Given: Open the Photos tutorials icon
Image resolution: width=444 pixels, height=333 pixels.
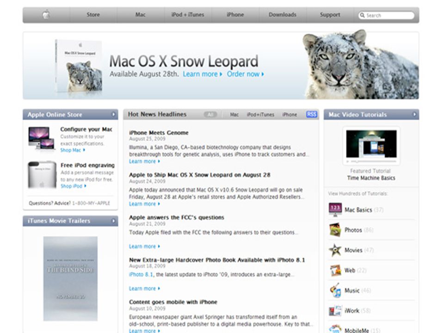Looking at the screenshot, I should (x=335, y=230).
